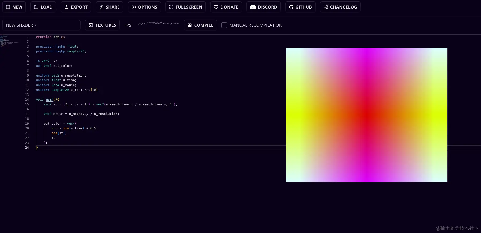Click the LOAD folder icon

click(x=36, y=7)
